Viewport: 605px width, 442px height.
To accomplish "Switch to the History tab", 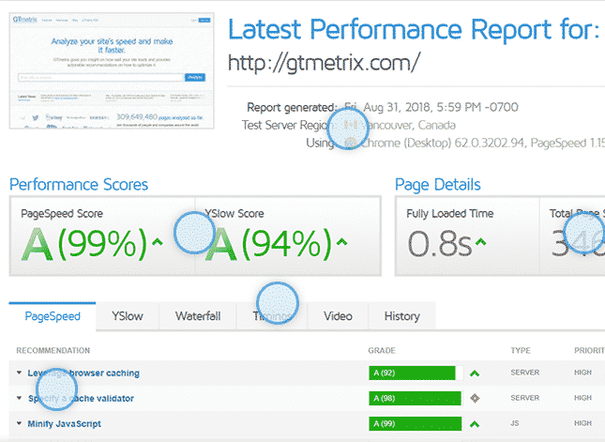I will (402, 316).
